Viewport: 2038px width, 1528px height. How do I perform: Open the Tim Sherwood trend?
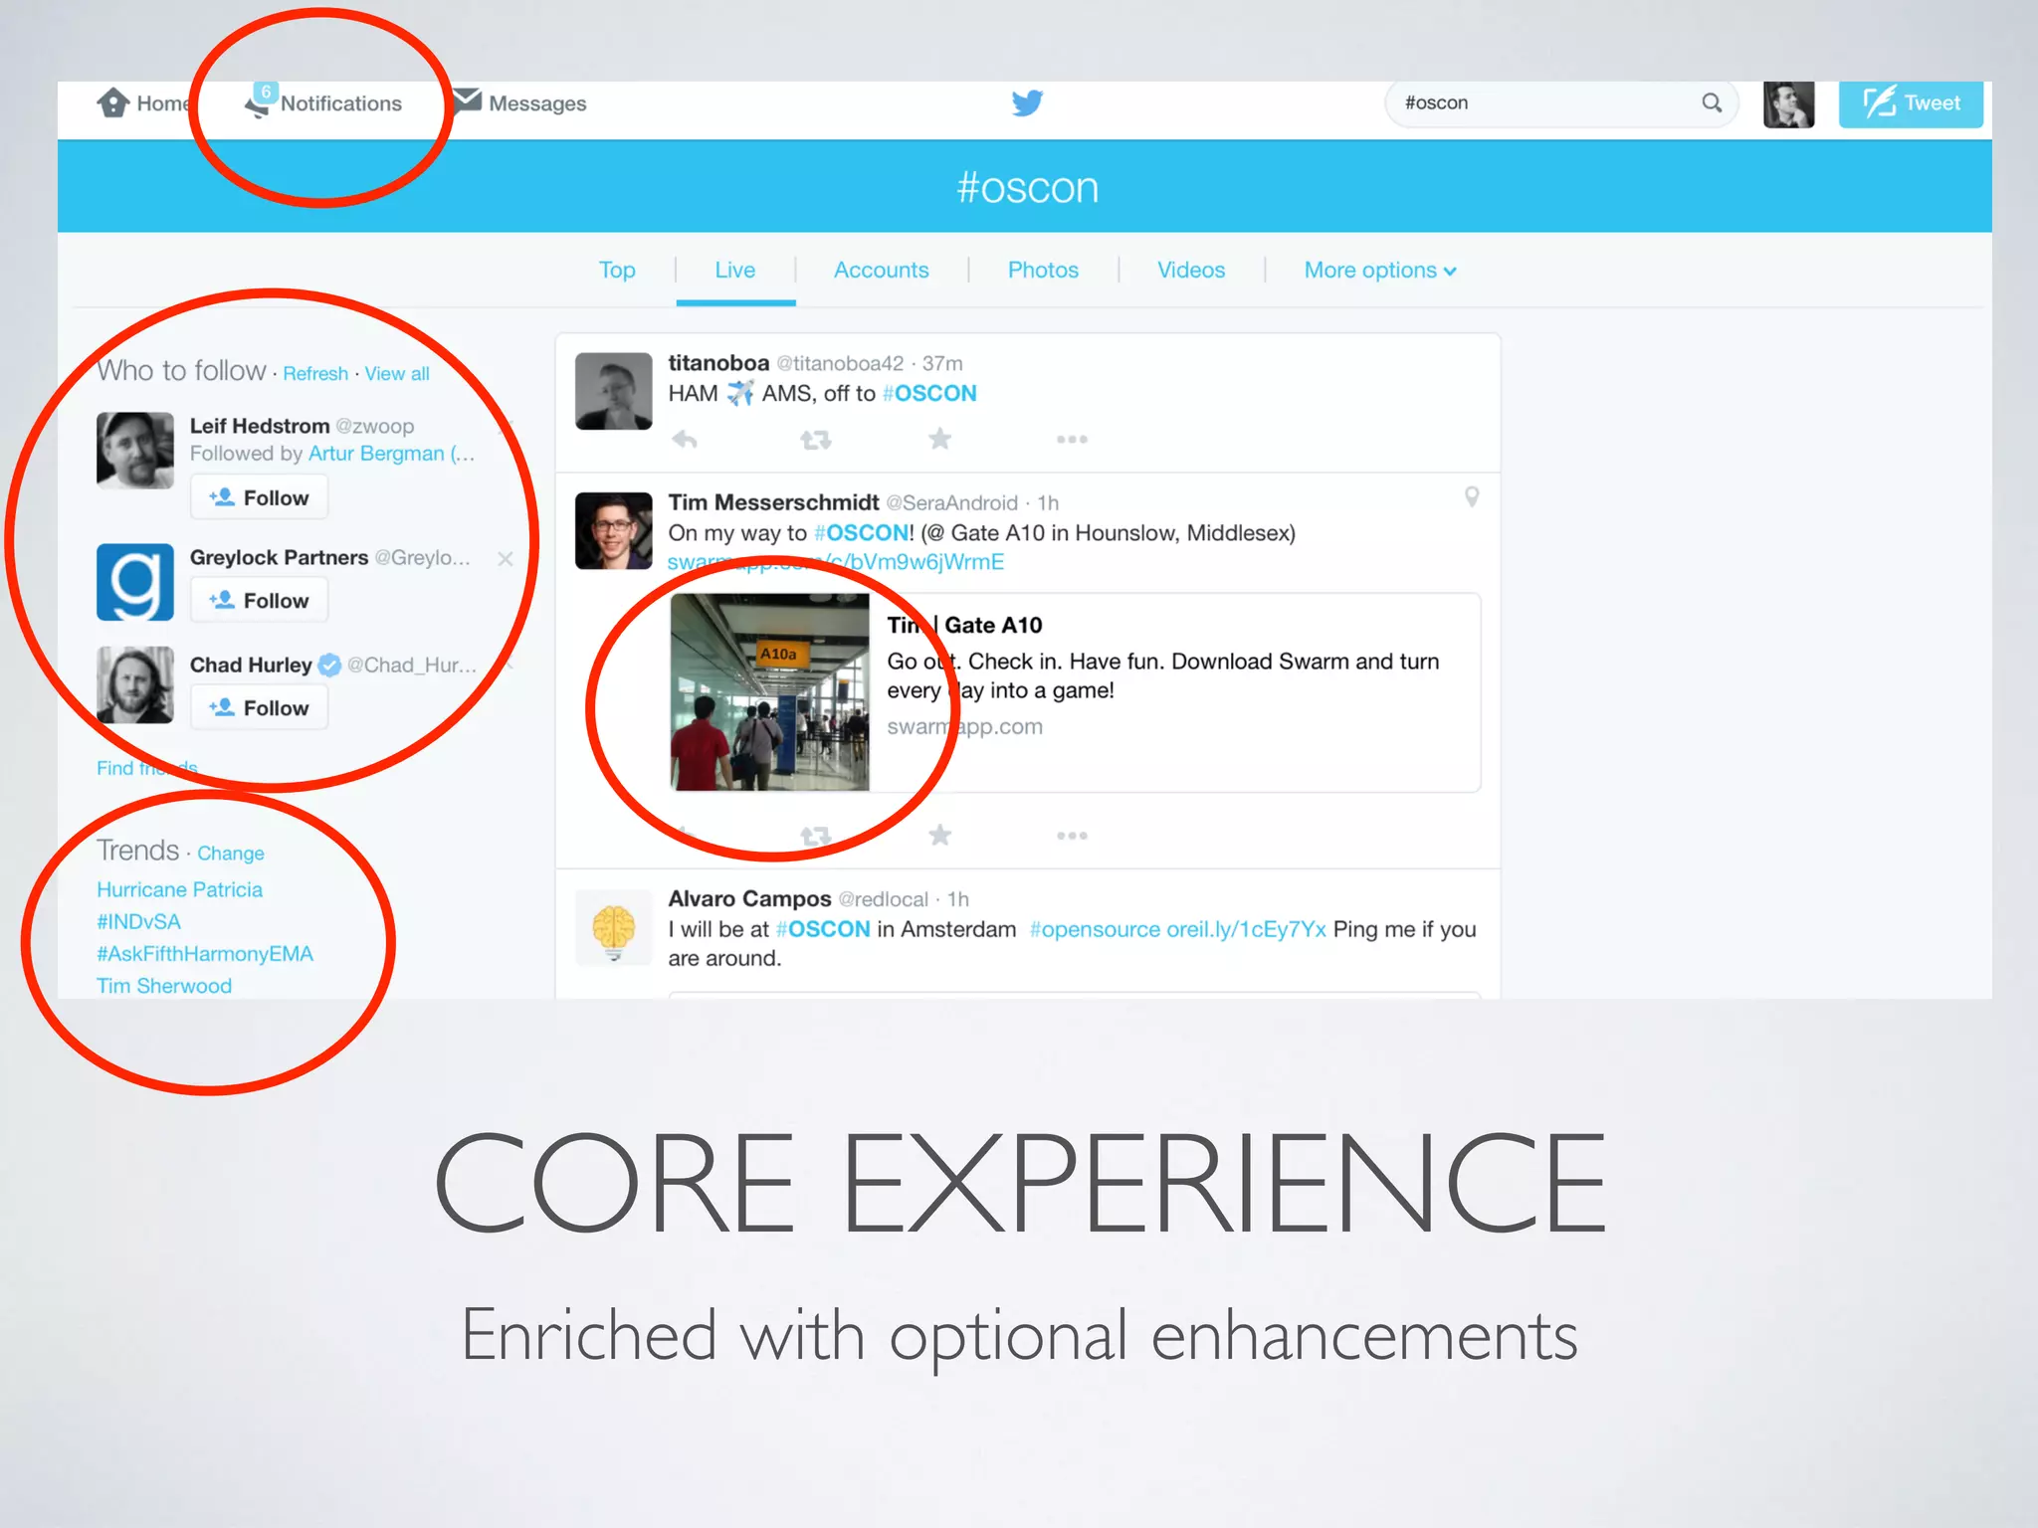point(164,986)
